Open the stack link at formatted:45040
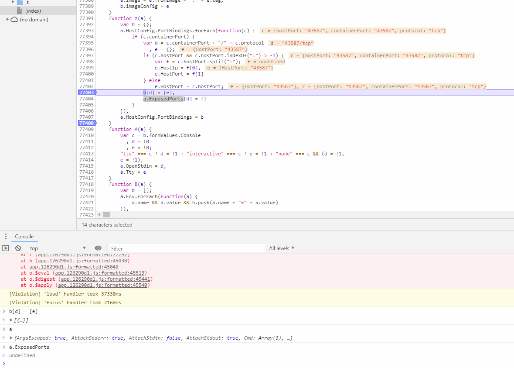This screenshot has width=514, height=368. click(x=74, y=267)
